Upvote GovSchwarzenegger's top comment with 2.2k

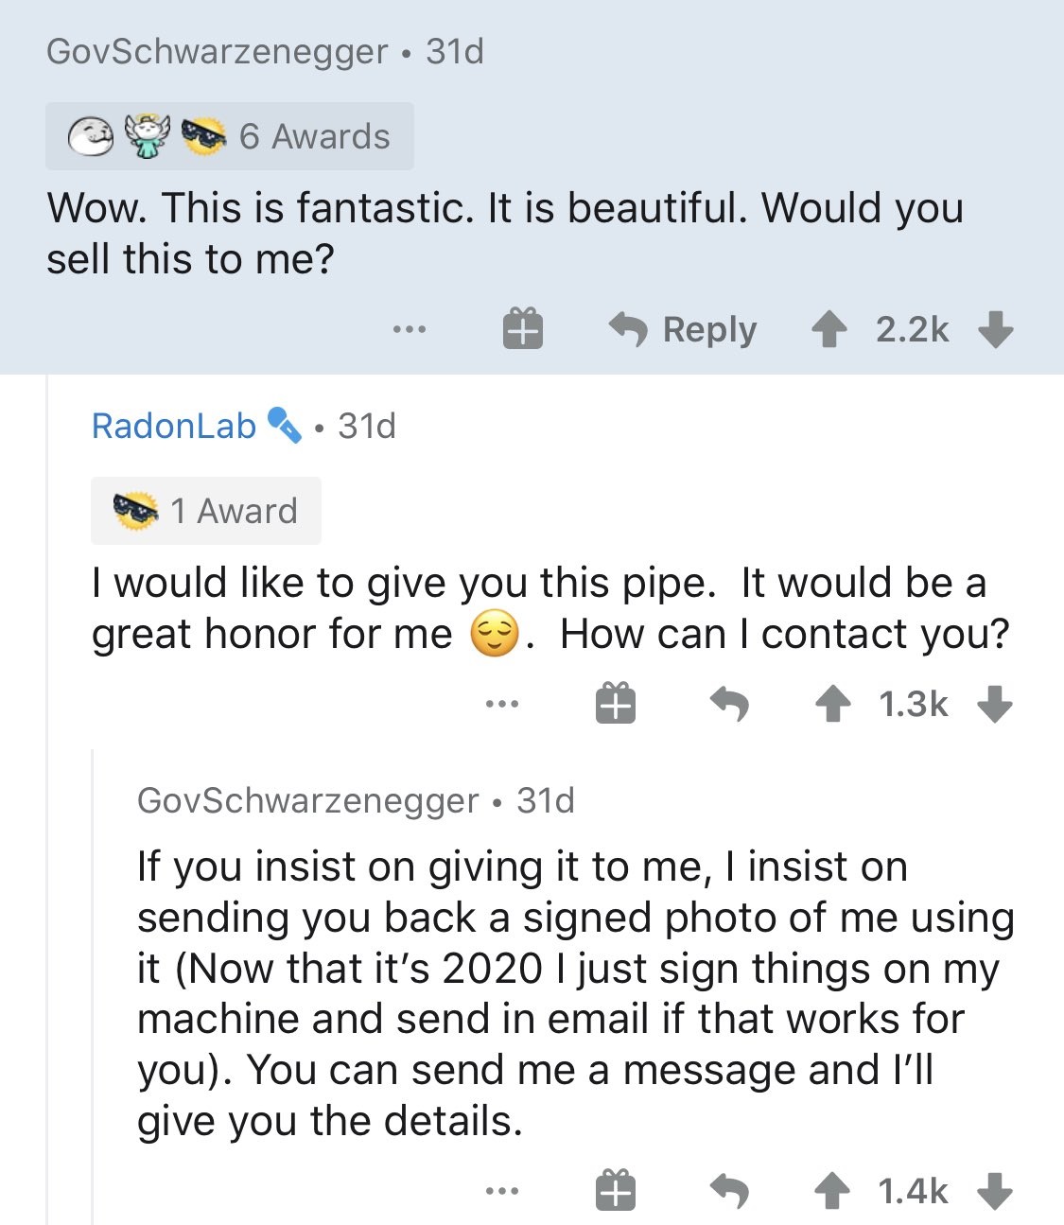click(x=829, y=330)
